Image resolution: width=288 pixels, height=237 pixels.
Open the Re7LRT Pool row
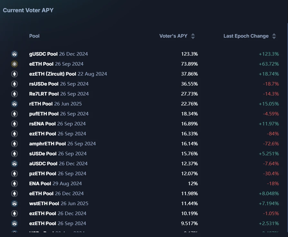(44, 94)
